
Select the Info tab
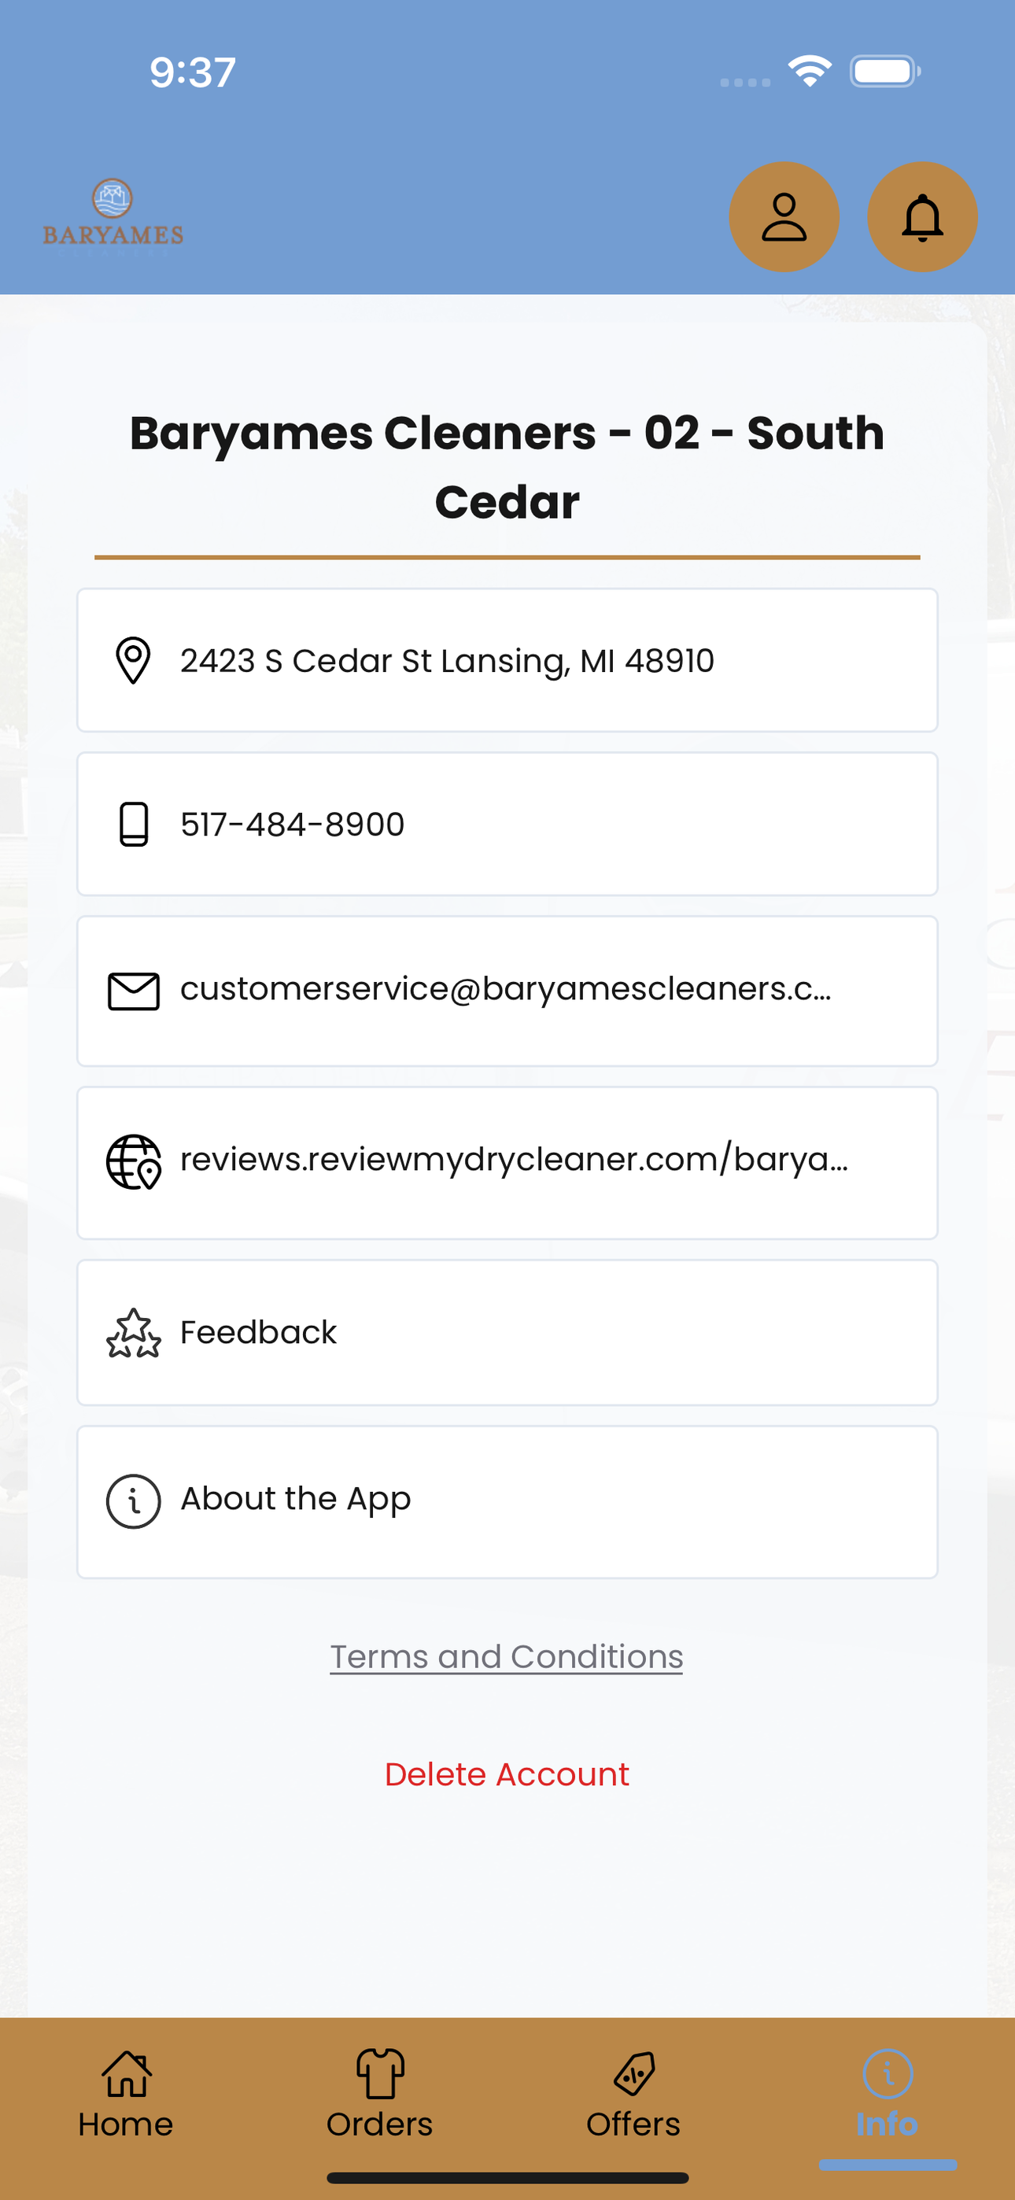[888, 2094]
